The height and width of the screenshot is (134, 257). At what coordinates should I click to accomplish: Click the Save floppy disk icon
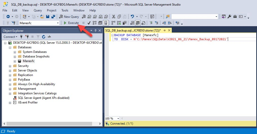(48, 17)
